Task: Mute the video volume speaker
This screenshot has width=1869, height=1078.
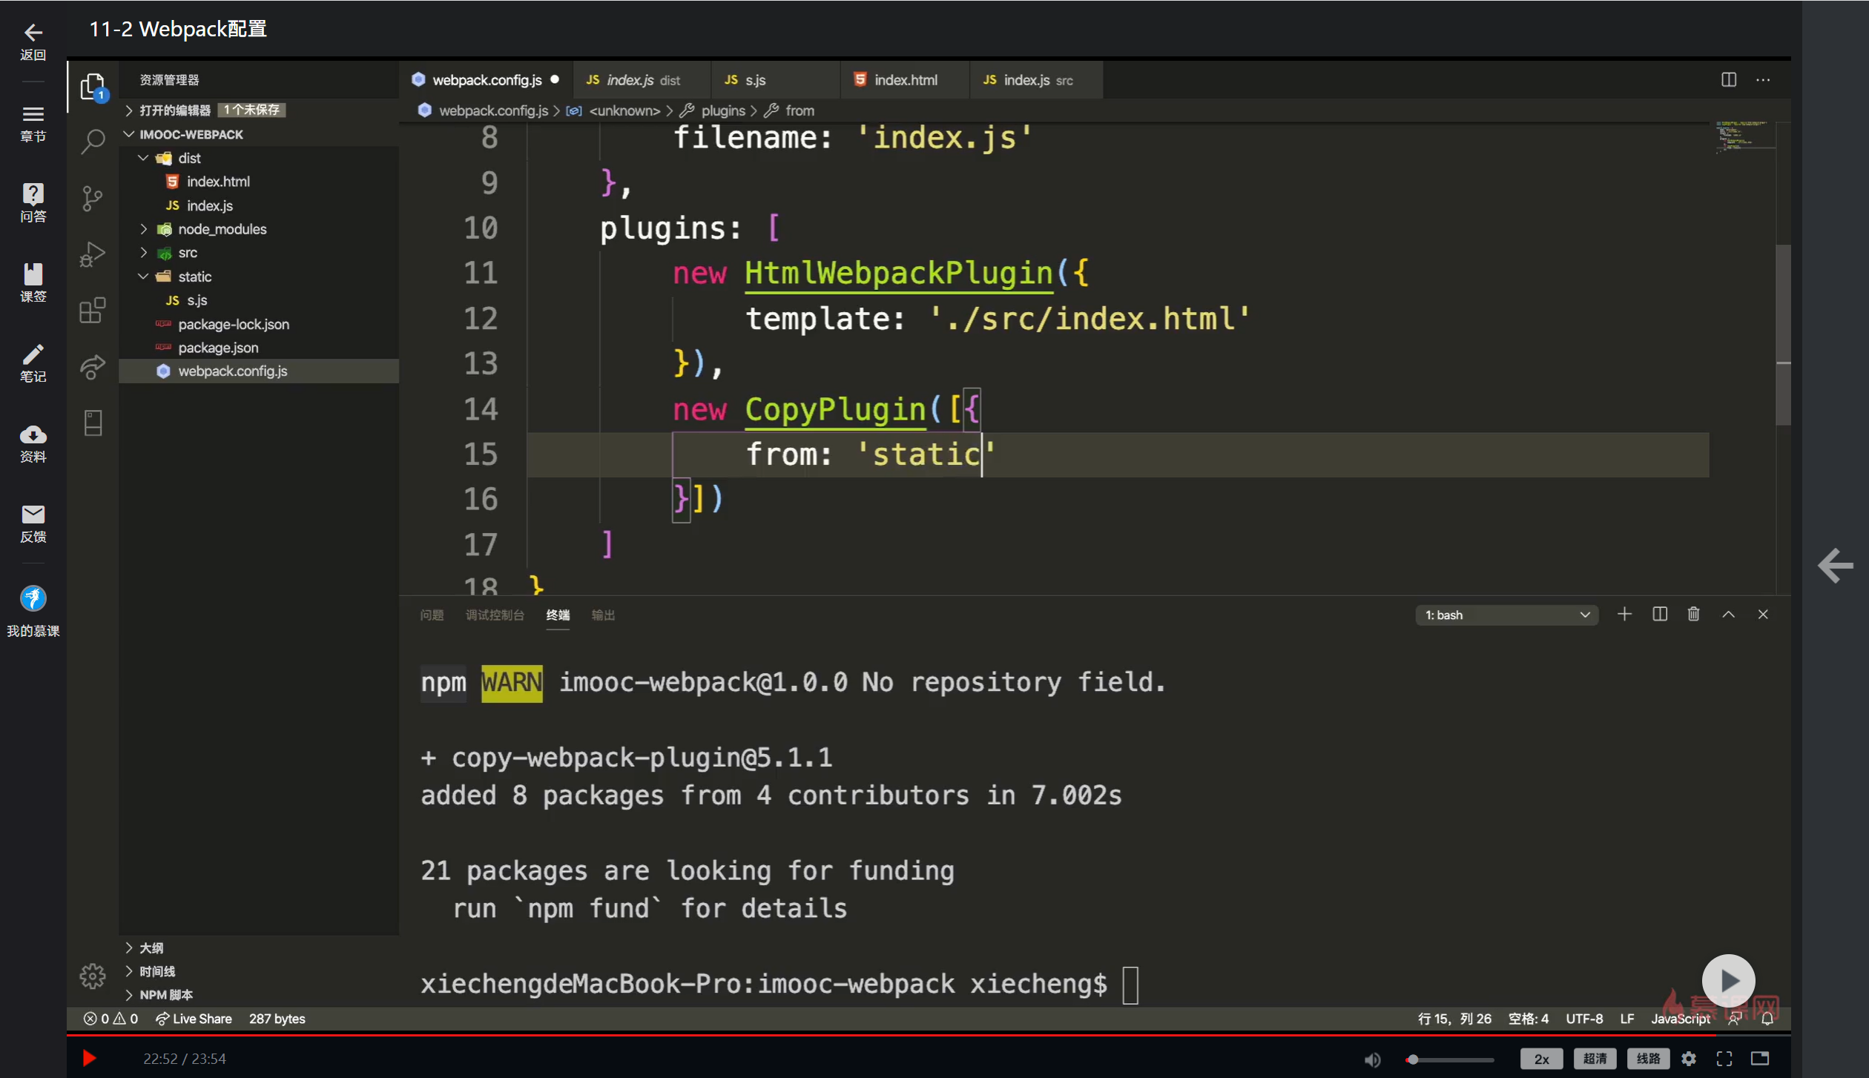Action: click(1372, 1059)
